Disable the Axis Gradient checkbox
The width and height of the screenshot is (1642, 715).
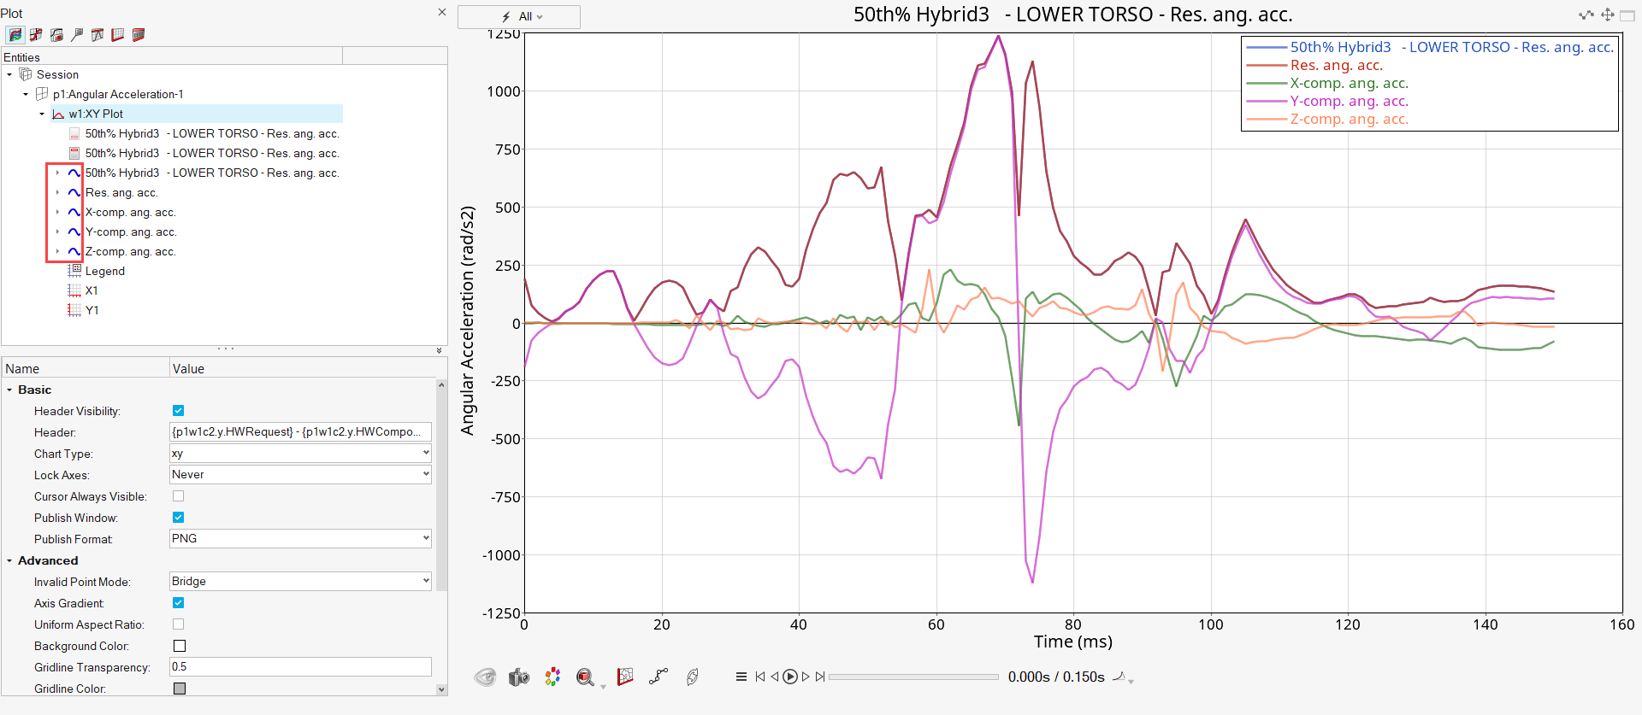tap(179, 603)
